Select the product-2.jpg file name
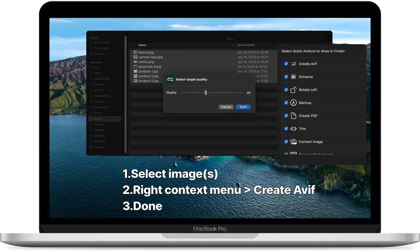The image size is (420, 252). [x=149, y=76]
